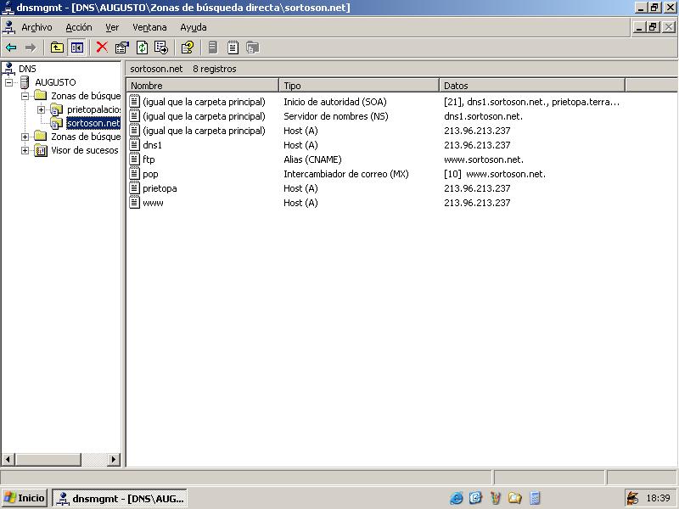Expand the prietopalacios zone node

[41, 109]
